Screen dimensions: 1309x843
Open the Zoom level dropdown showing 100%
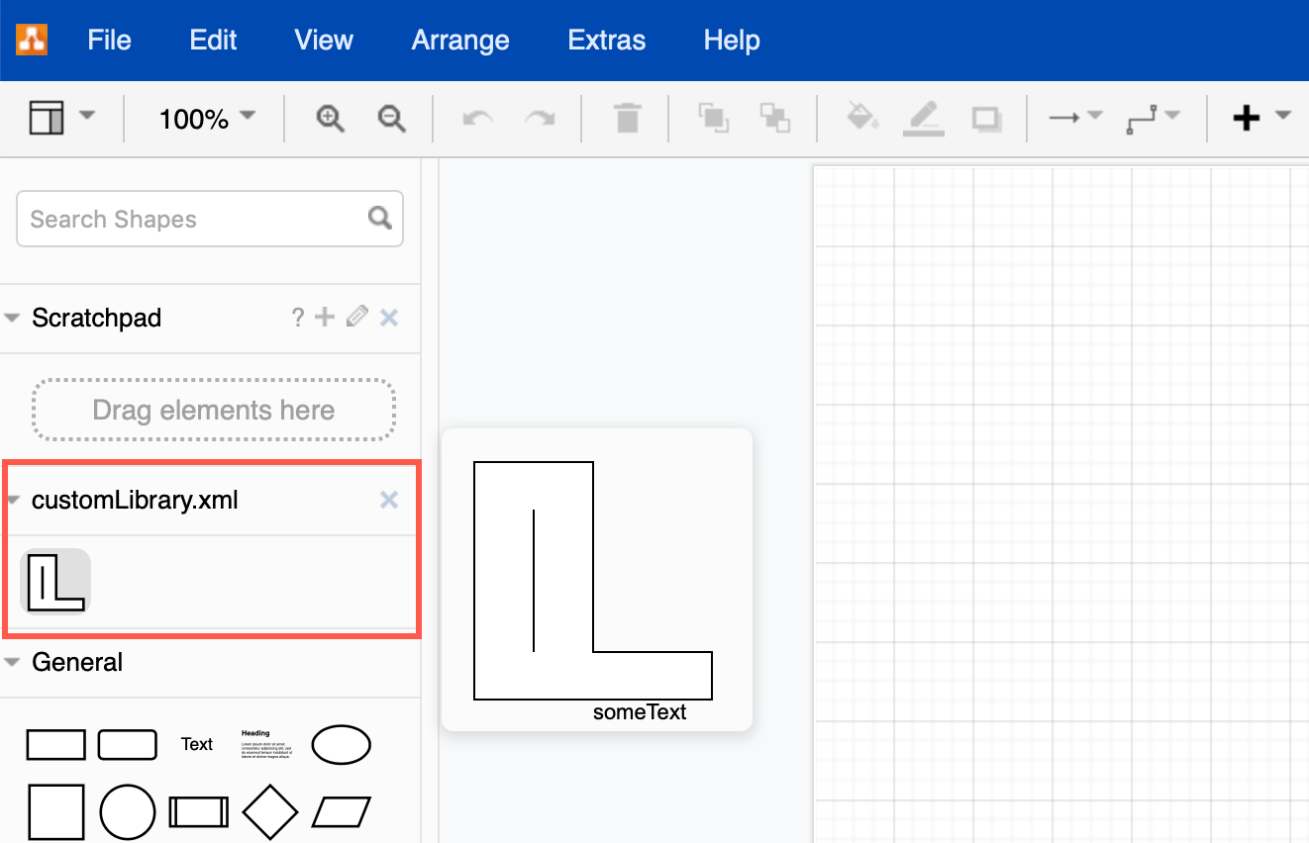[x=203, y=118]
